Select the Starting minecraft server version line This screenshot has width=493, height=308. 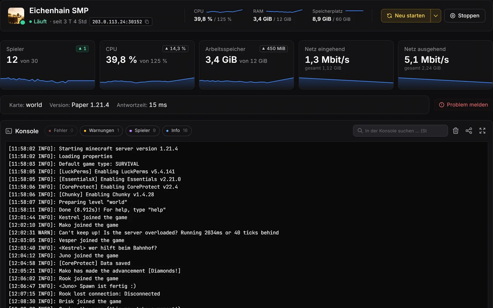pos(93,149)
